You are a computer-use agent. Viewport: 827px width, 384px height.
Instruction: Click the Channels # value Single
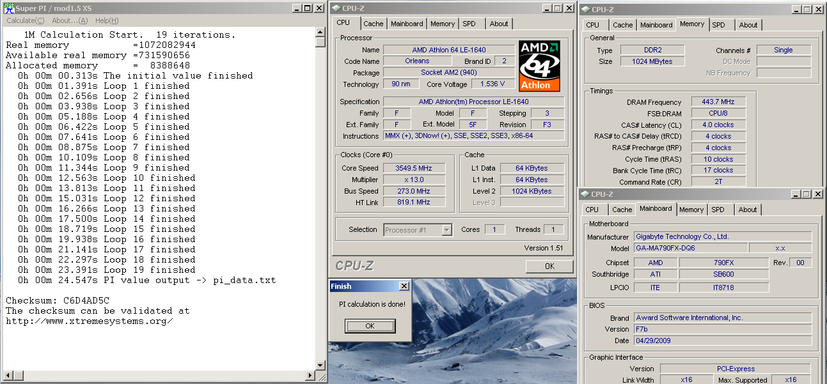[784, 50]
